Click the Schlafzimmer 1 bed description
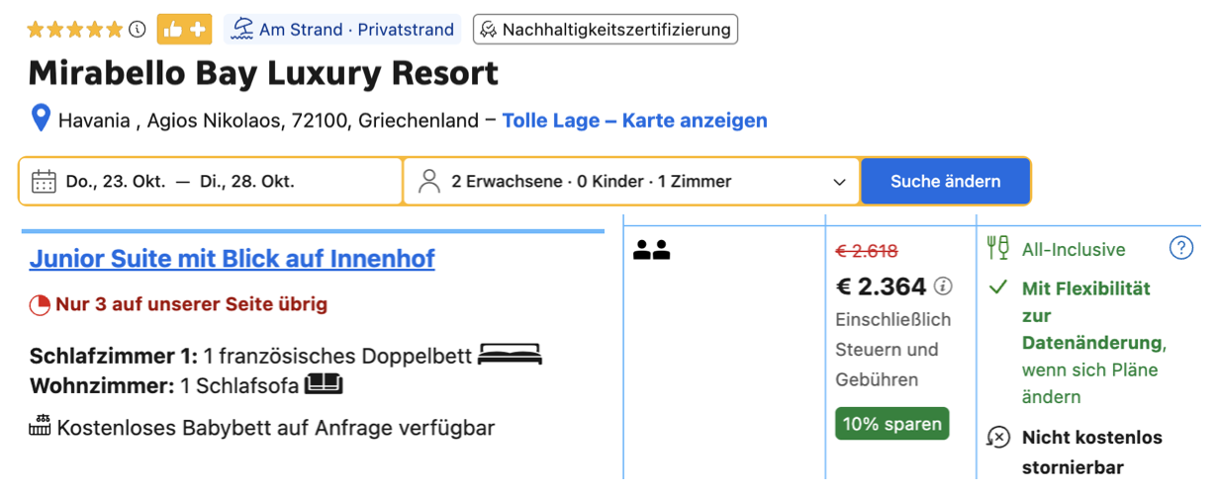This screenshot has height=492, width=1217. 251,356
